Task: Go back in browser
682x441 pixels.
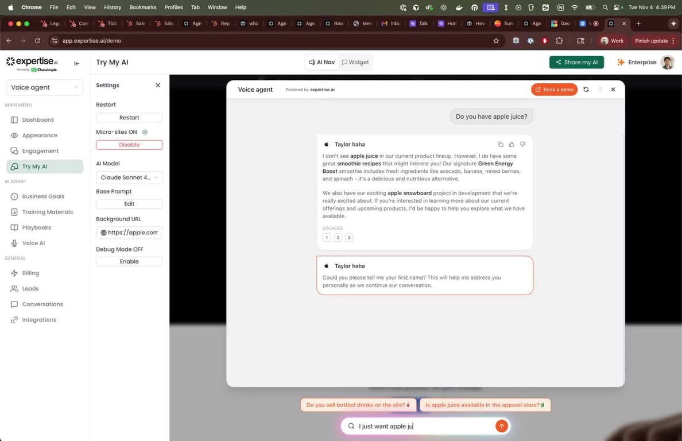Action: pyautogui.click(x=9, y=40)
